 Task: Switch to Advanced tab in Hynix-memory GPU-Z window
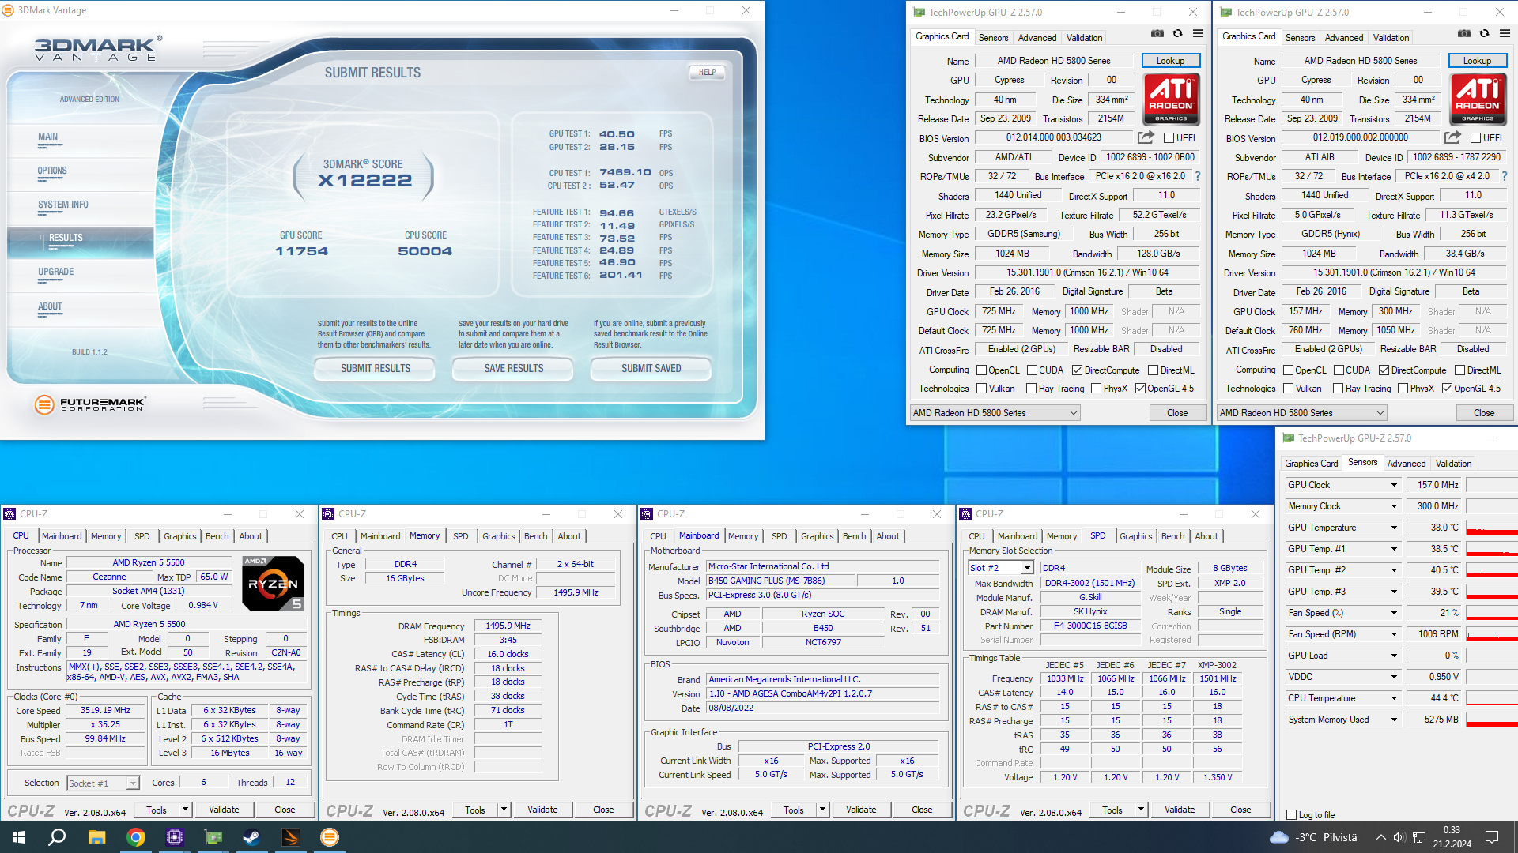1344,37
